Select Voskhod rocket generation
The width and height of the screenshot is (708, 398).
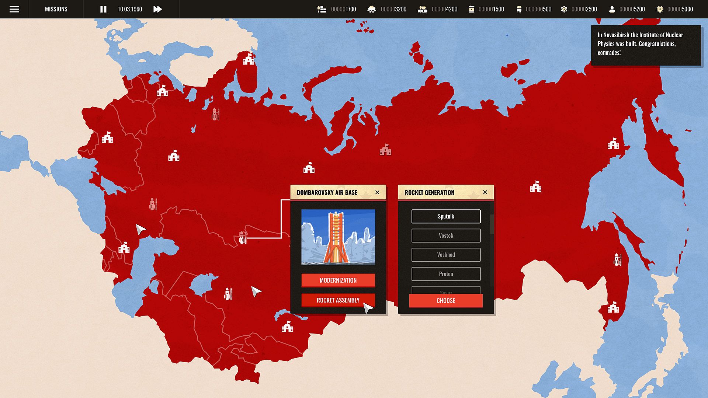click(x=446, y=255)
